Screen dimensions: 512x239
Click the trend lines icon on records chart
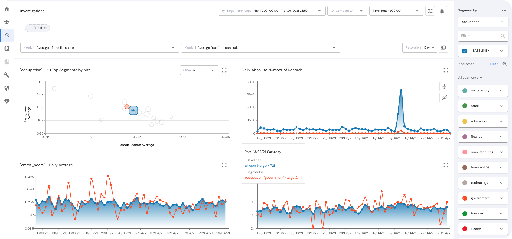point(444,98)
